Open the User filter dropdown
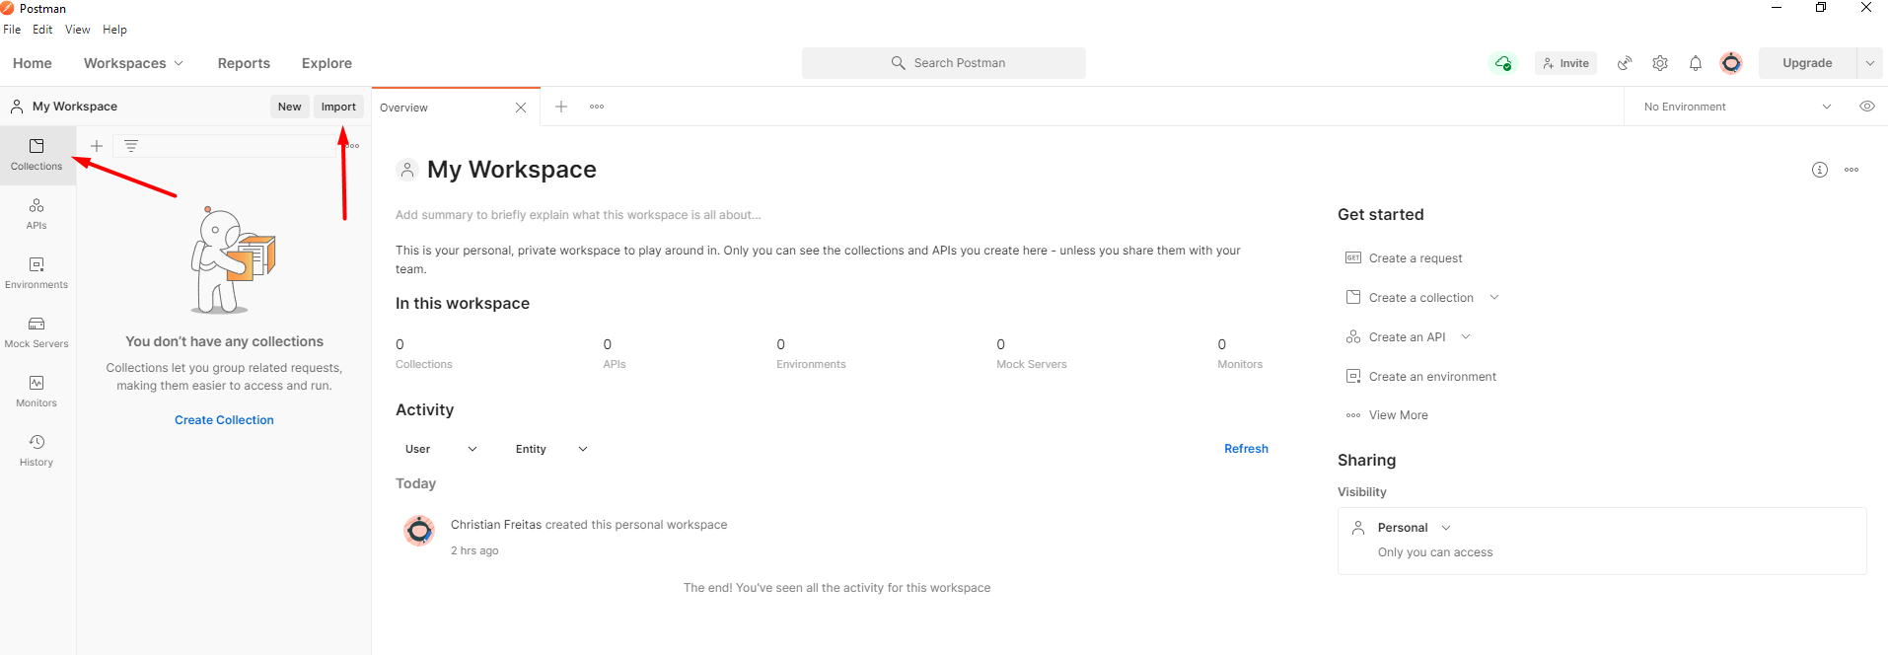 [x=441, y=449]
